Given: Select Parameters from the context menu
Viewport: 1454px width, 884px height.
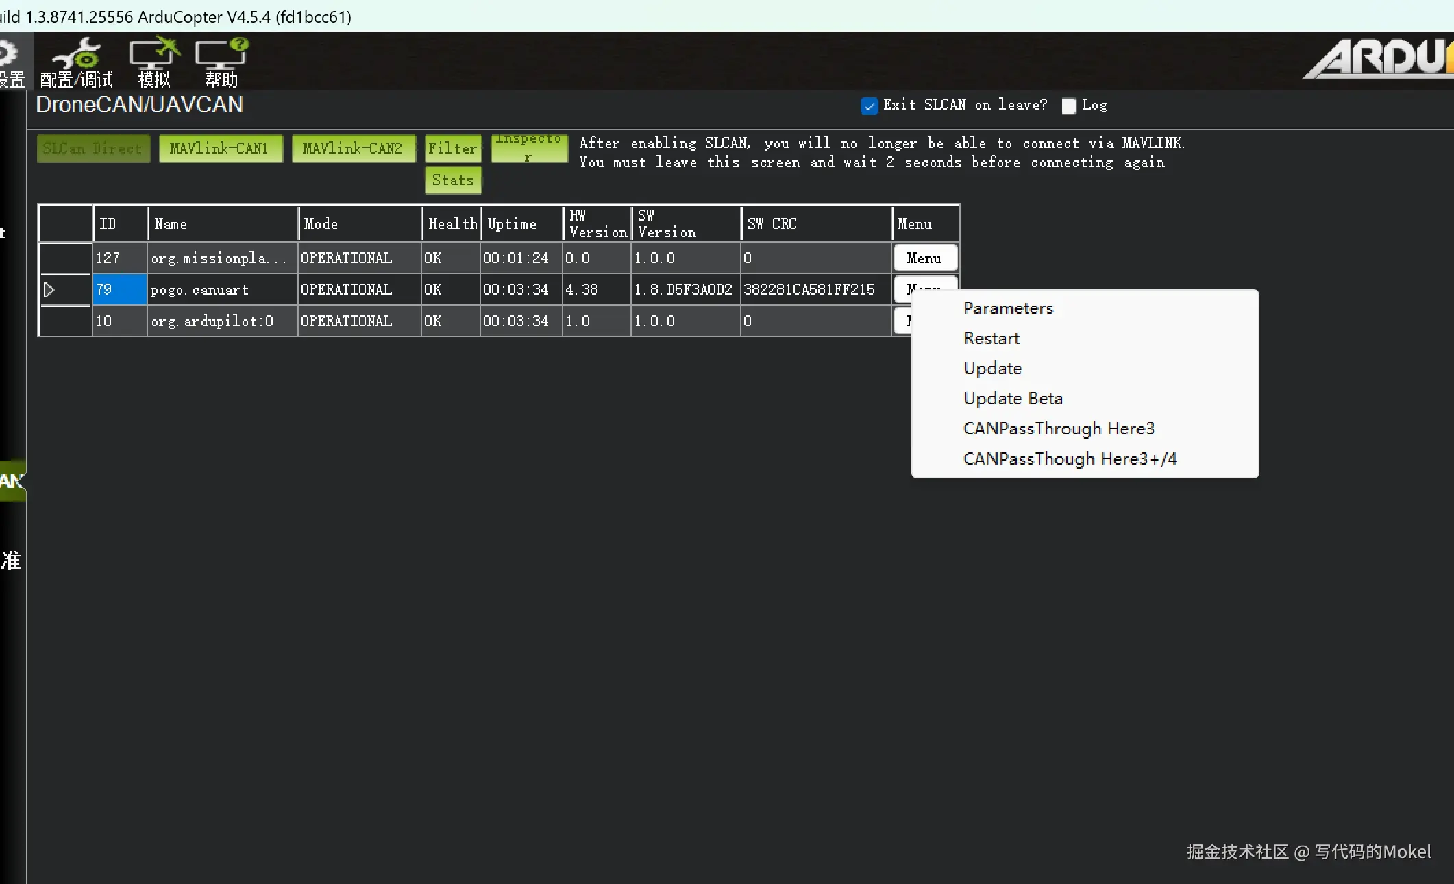Looking at the screenshot, I should pyautogui.click(x=1008, y=308).
